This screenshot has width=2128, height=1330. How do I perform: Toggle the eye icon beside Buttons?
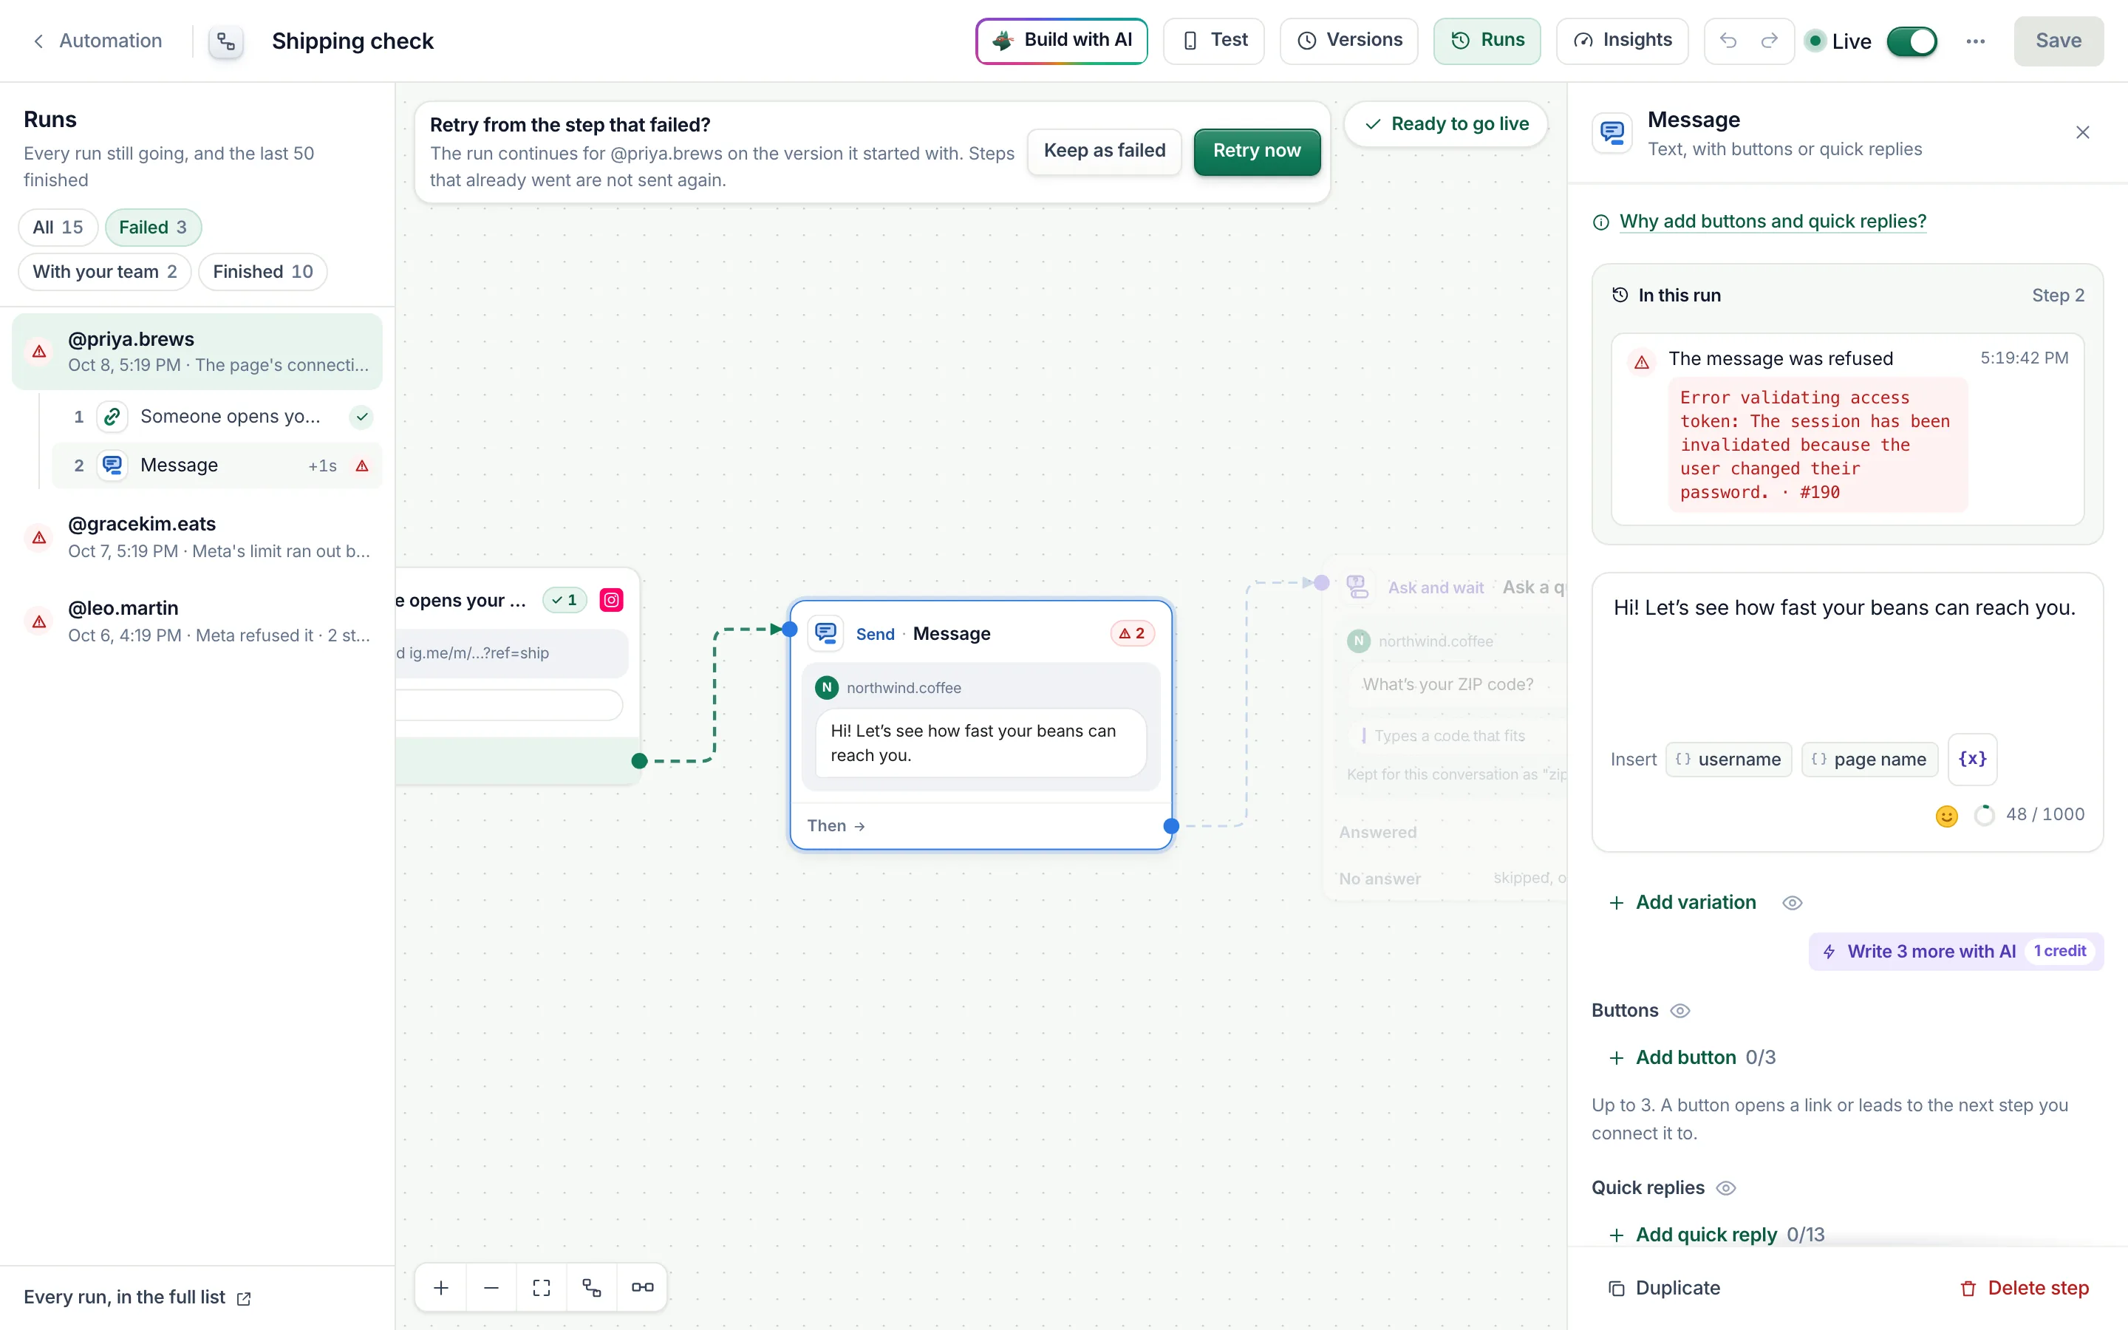point(1679,1011)
